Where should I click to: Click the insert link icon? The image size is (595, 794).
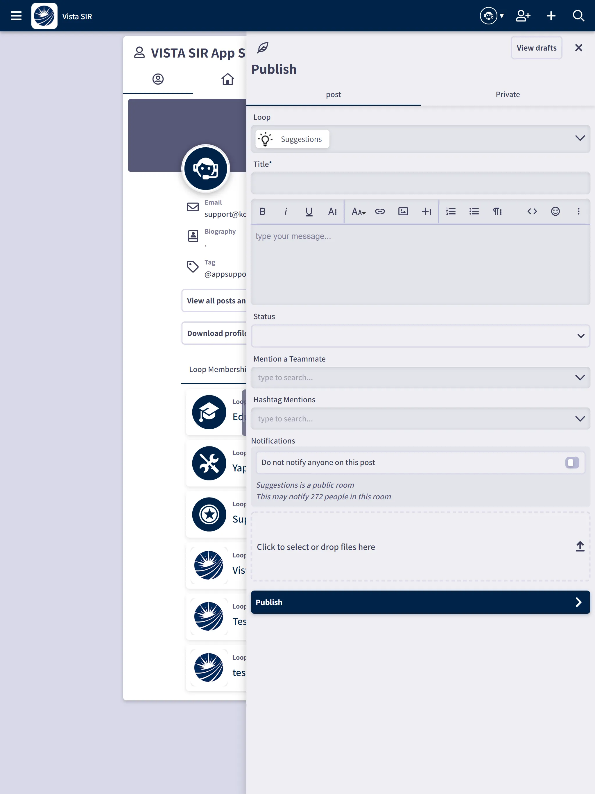tap(379, 211)
